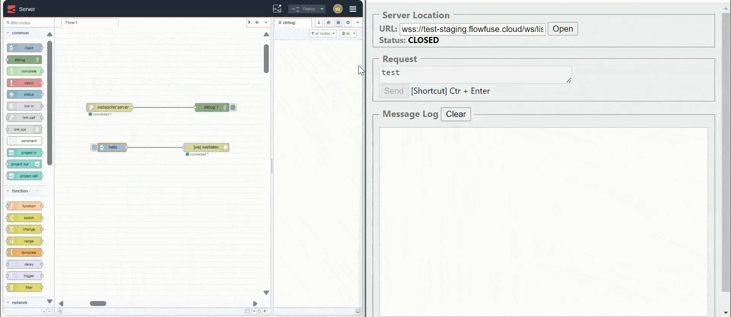
Task: Focus the Request text area
Action: [476, 75]
